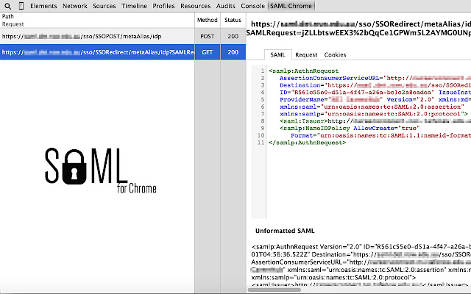The image size is (471, 294).
Task: Open the Elements panel tab
Action: click(43, 6)
